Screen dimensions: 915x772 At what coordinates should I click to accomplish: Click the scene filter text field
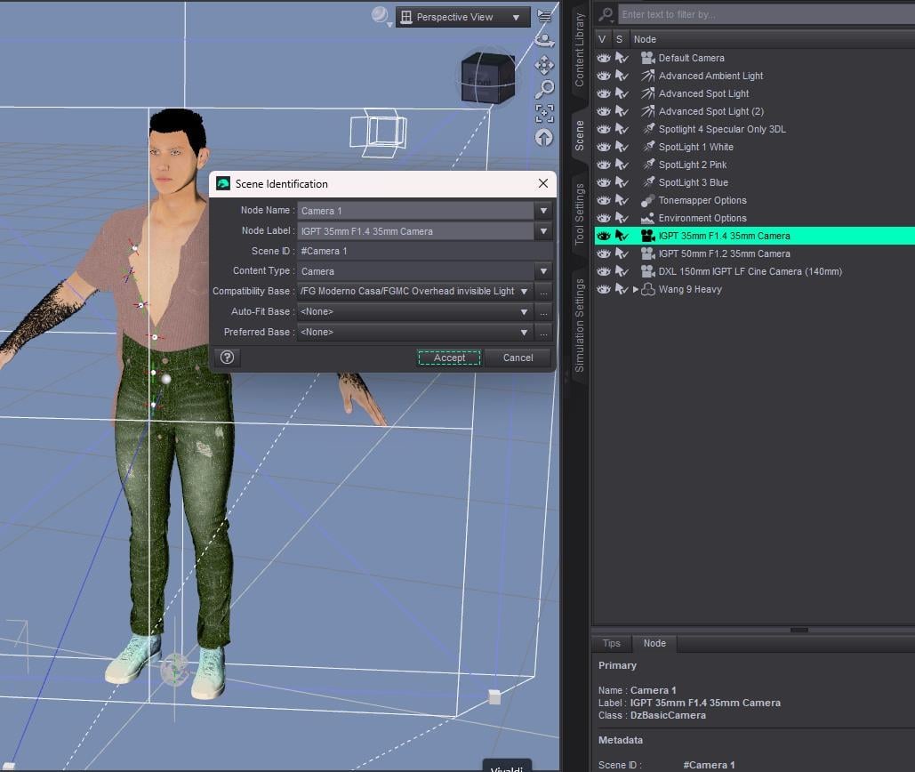766,14
